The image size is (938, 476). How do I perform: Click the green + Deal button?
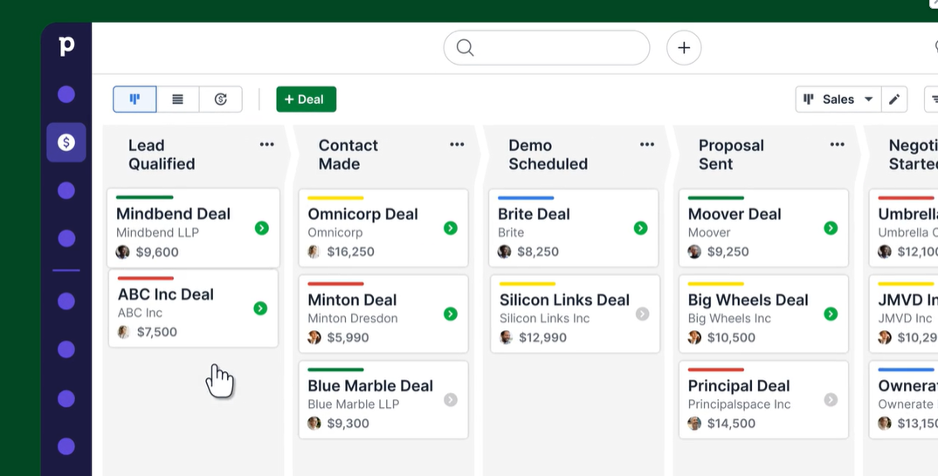point(307,100)
